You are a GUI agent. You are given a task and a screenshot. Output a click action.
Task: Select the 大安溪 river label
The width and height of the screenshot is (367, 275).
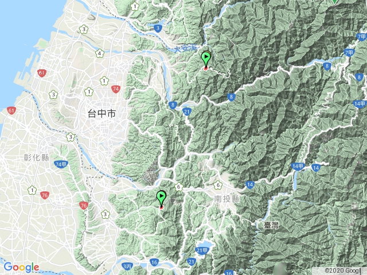(x=186, y=49)
